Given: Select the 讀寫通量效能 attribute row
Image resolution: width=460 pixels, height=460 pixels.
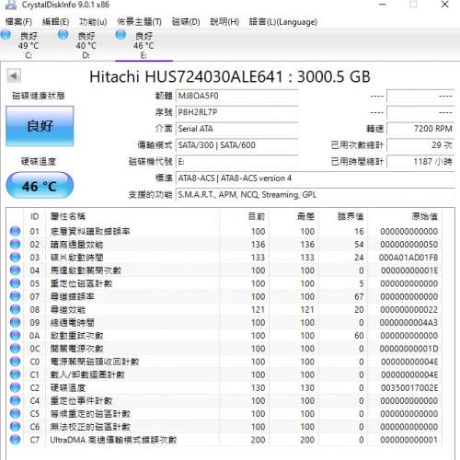Looking at the screenshot, I should click(225, 245).
